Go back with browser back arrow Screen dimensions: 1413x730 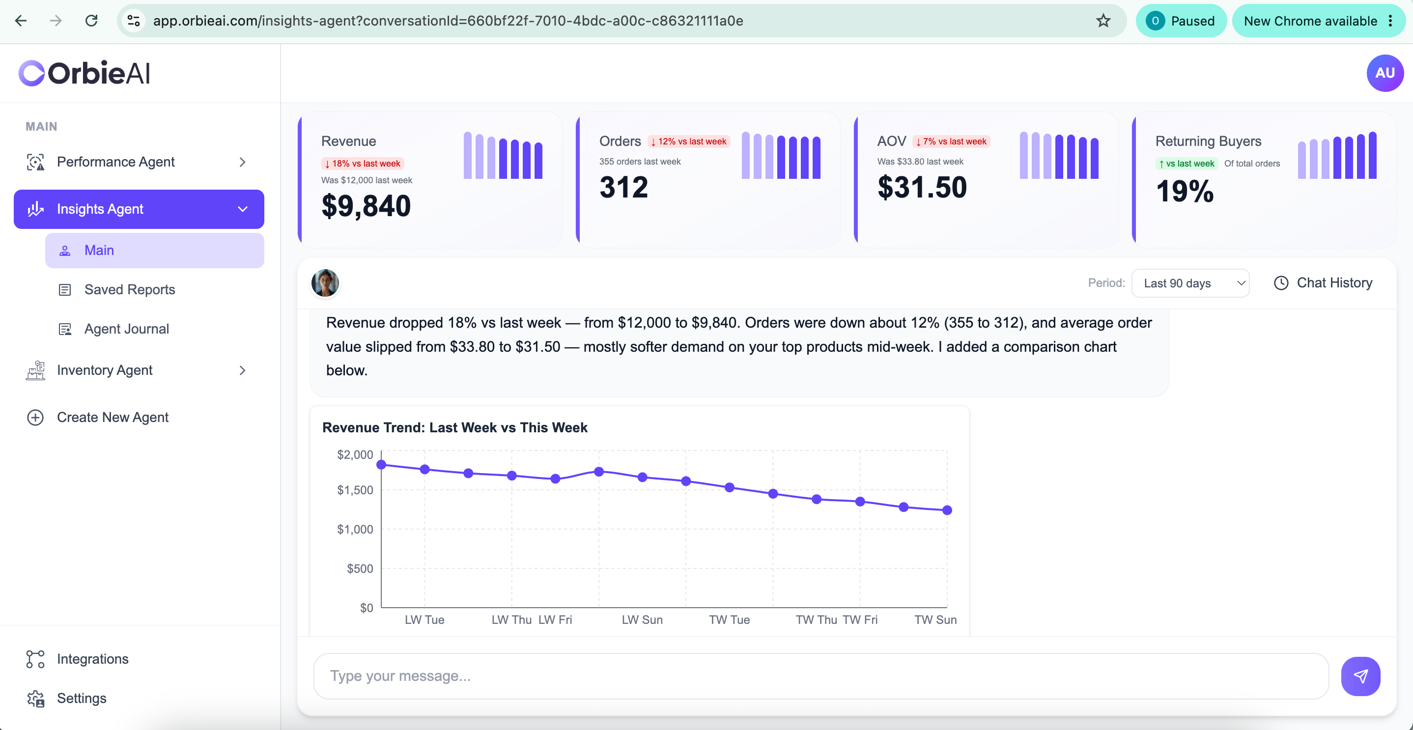point(21,21)
